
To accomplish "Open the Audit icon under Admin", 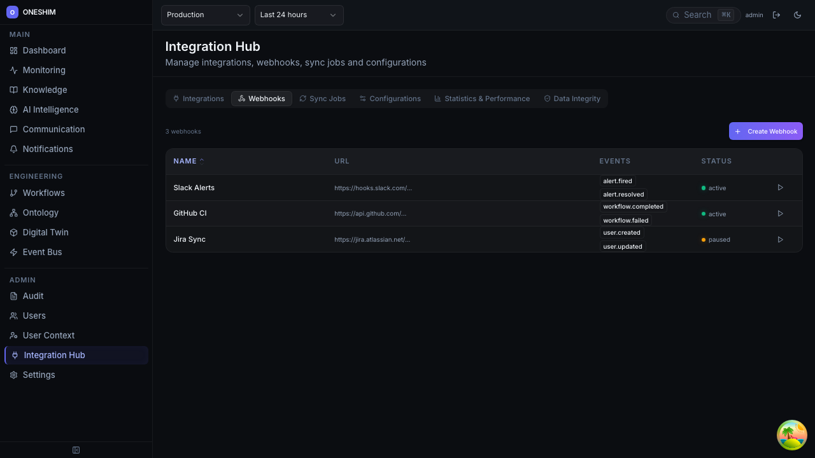I will (x=14, y=296).
